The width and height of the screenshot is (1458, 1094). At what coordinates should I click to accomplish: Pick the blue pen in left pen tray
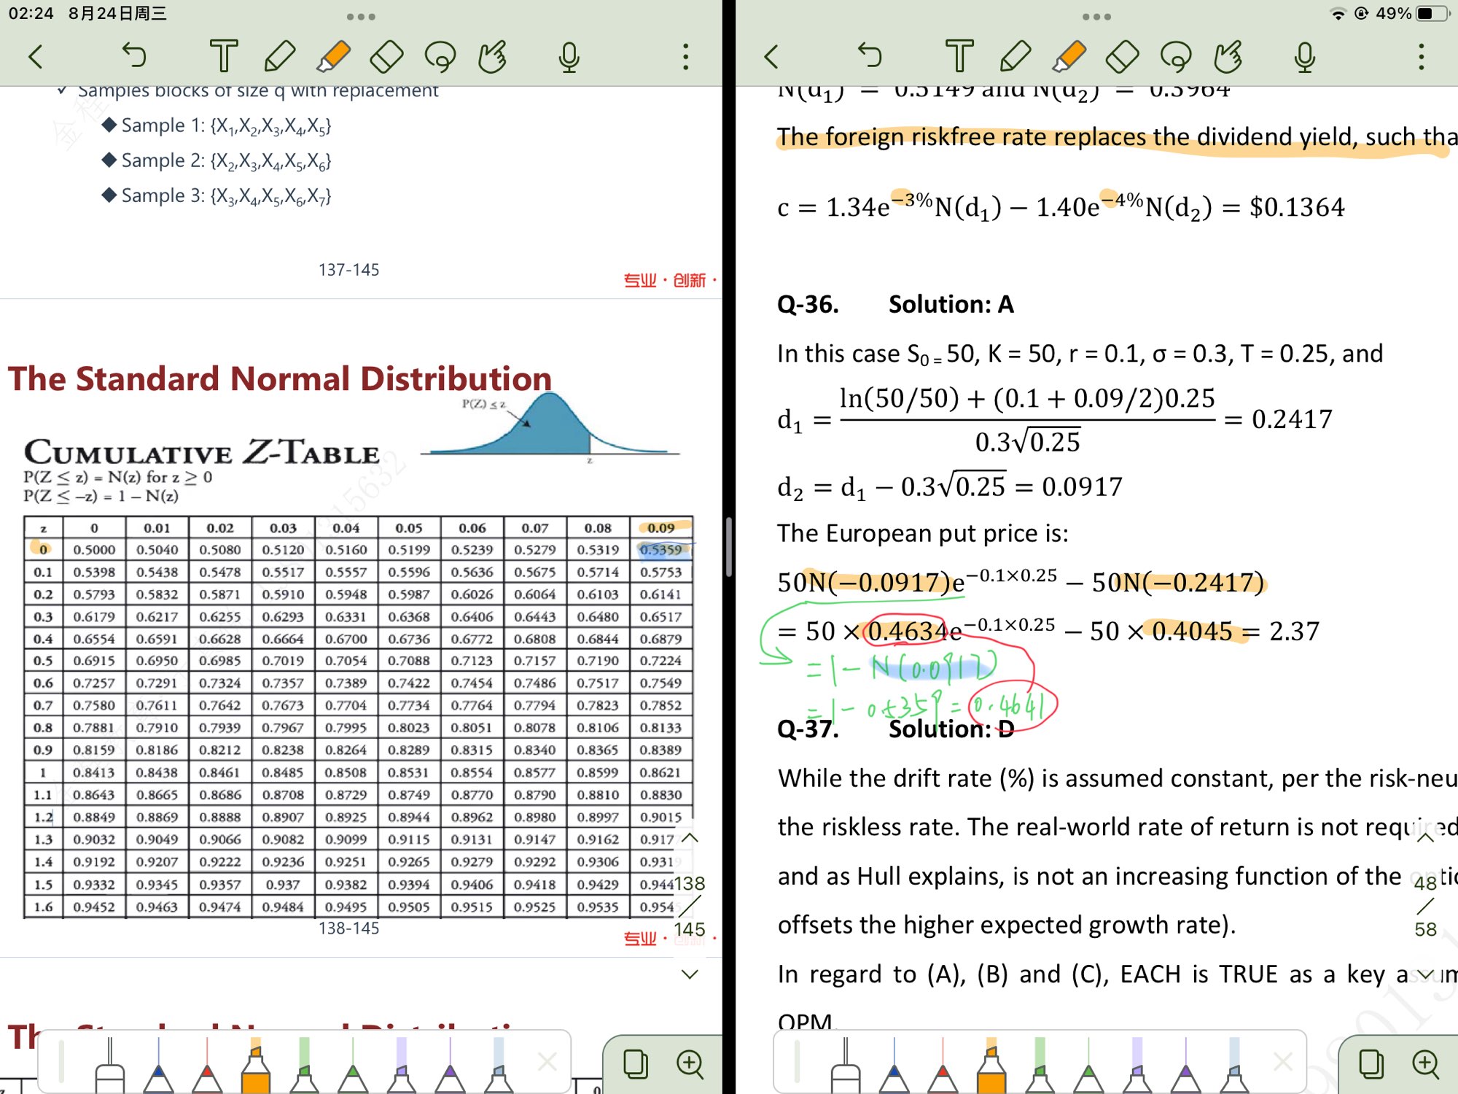(158, 1068)
